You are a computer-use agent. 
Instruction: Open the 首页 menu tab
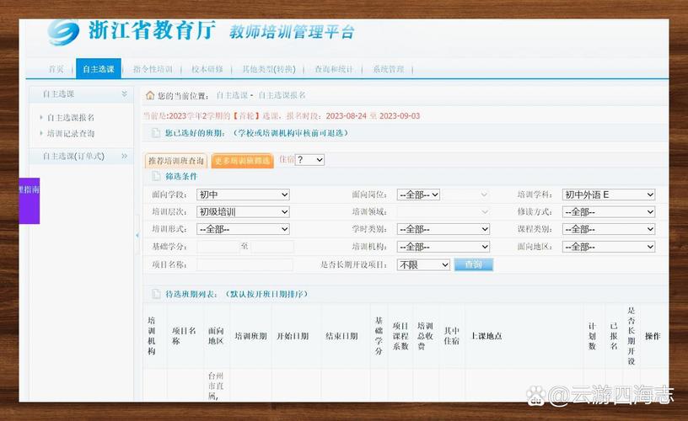[56, 69]
